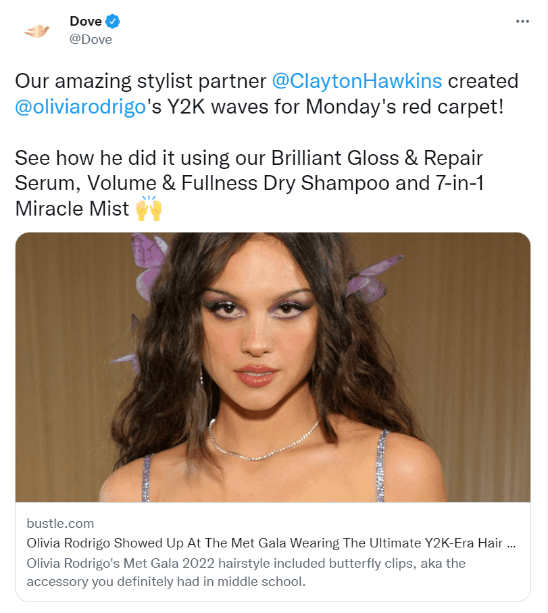Click the Dove display name
The image size is (548, 613).
pos(86,22)
